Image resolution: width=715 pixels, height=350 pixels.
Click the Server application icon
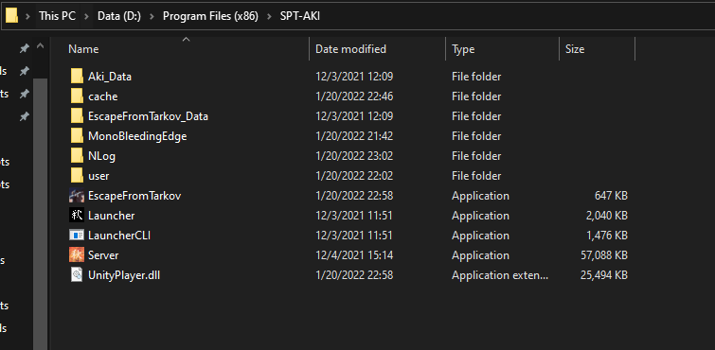click(77, 254)
